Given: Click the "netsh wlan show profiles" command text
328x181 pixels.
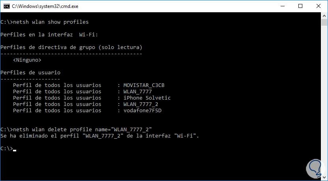Looking at the screenshot, I should (51, 22).
